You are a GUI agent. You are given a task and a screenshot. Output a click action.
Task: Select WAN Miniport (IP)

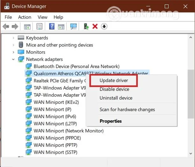click(53, 109)
